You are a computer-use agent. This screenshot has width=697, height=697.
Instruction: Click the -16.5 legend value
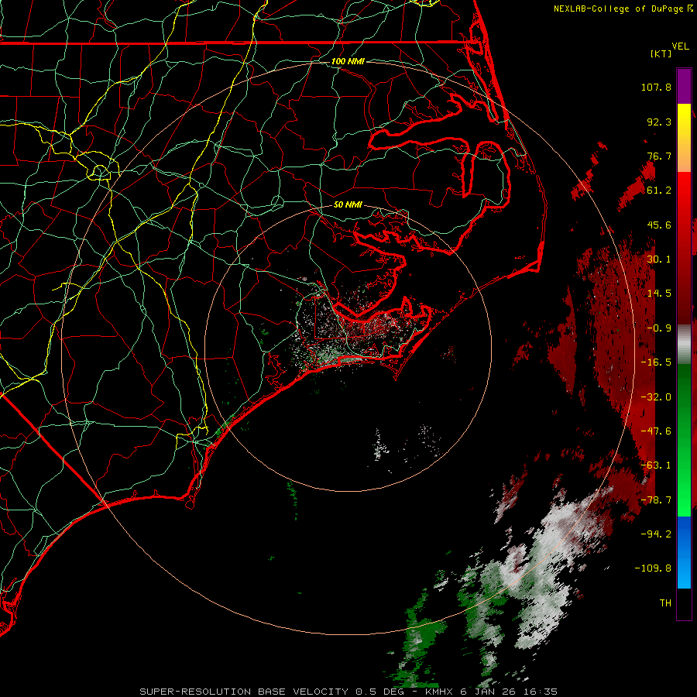click(x=656, y=362)
